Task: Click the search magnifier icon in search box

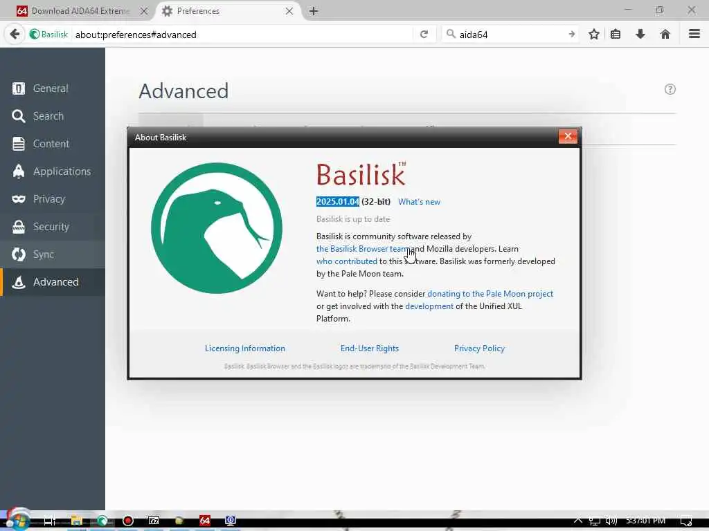Action: 450,34
